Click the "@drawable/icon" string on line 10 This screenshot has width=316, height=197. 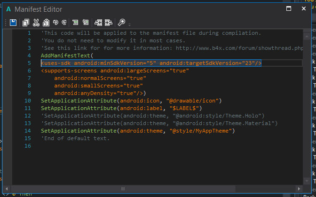[x=192, y=101]
